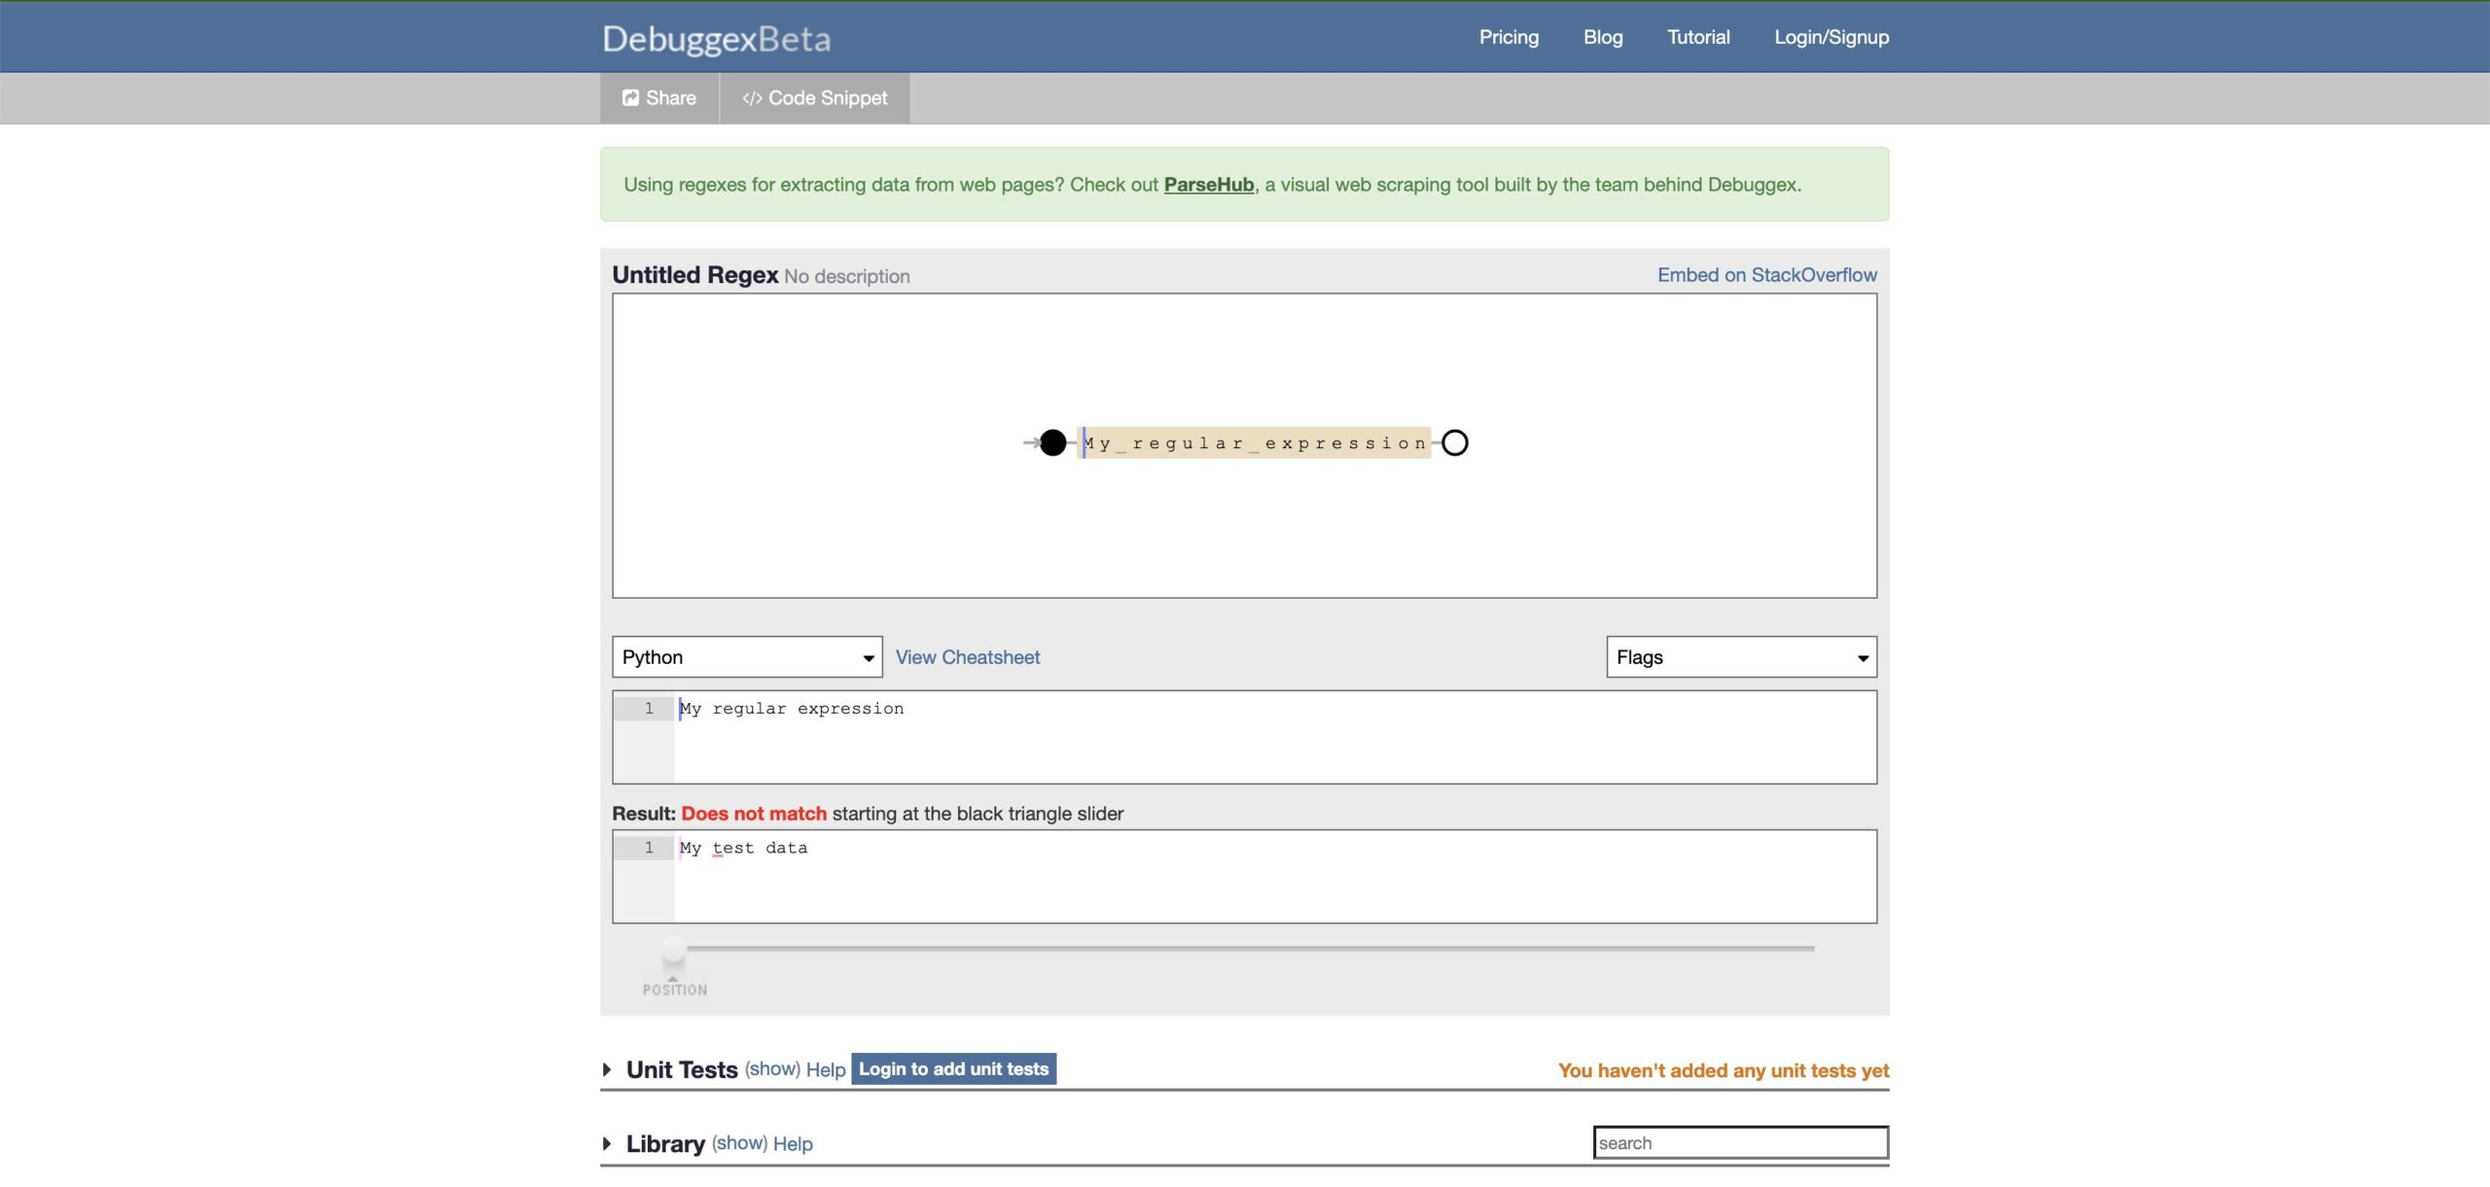Expand Unit Tests disclosure triangle
Image resolution: width=2490 pixels, height=1187 pixels.
[607, 1069]
